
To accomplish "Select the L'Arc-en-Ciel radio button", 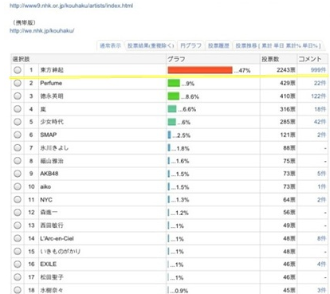I will (x=18, y=238).
